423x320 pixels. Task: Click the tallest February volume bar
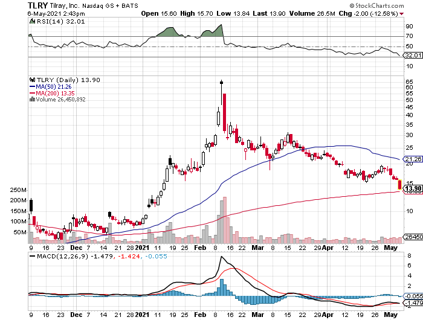coord(224,220)
